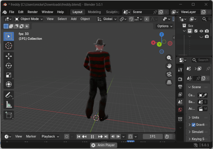Viewport: 213px width, 149px height.
Task: Click the X axis gizmo handle
Action: tap(153, 43)
